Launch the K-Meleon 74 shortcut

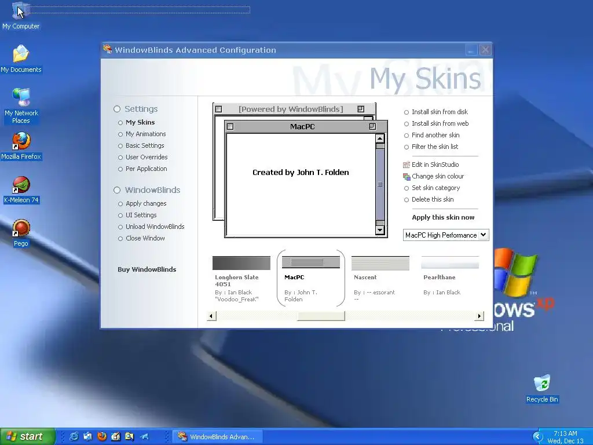(x=21, y=189)
